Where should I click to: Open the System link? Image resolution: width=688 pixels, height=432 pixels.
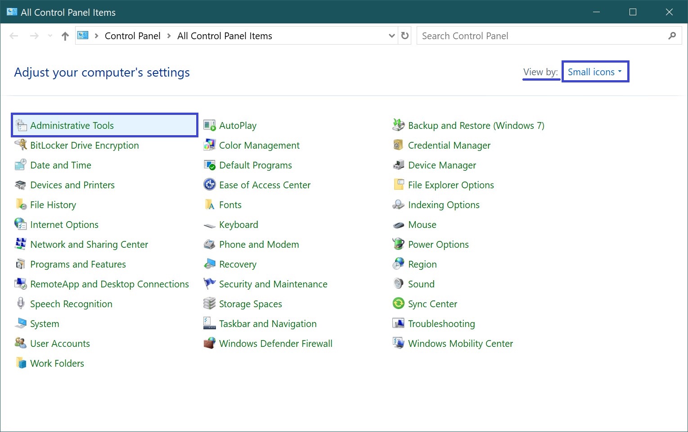click(x=45, y=324)
